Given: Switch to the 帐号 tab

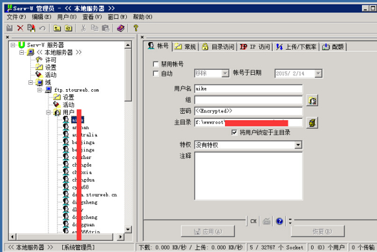Looking at the screenshot, I should [158, 46].
